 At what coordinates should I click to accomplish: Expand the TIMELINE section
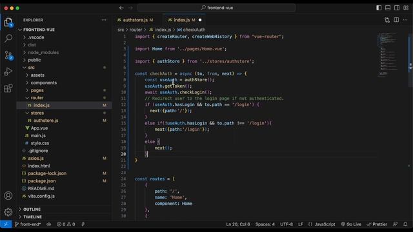tap(32, 217)
